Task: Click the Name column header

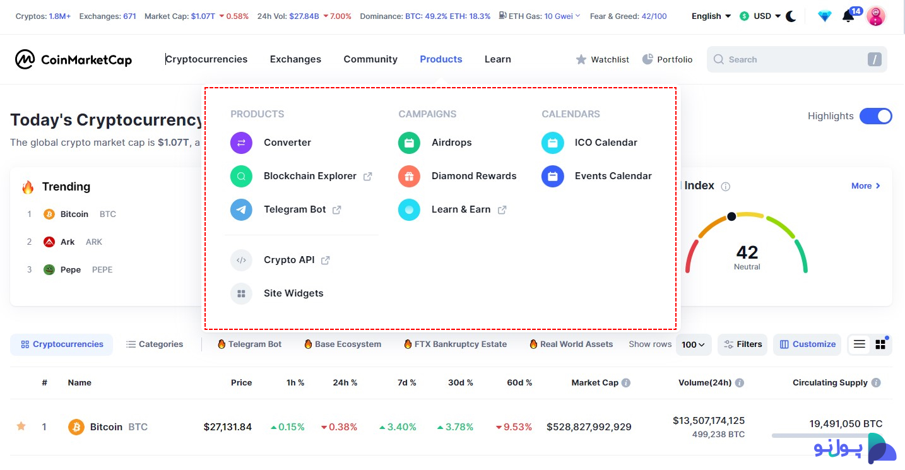Action: [x=80, y=382]
